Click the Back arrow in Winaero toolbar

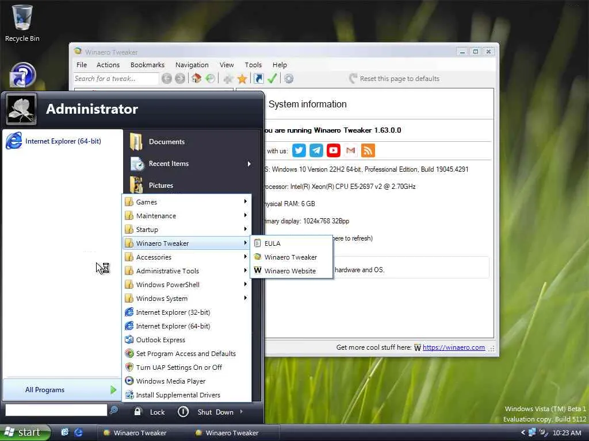(x=167, y=78)
